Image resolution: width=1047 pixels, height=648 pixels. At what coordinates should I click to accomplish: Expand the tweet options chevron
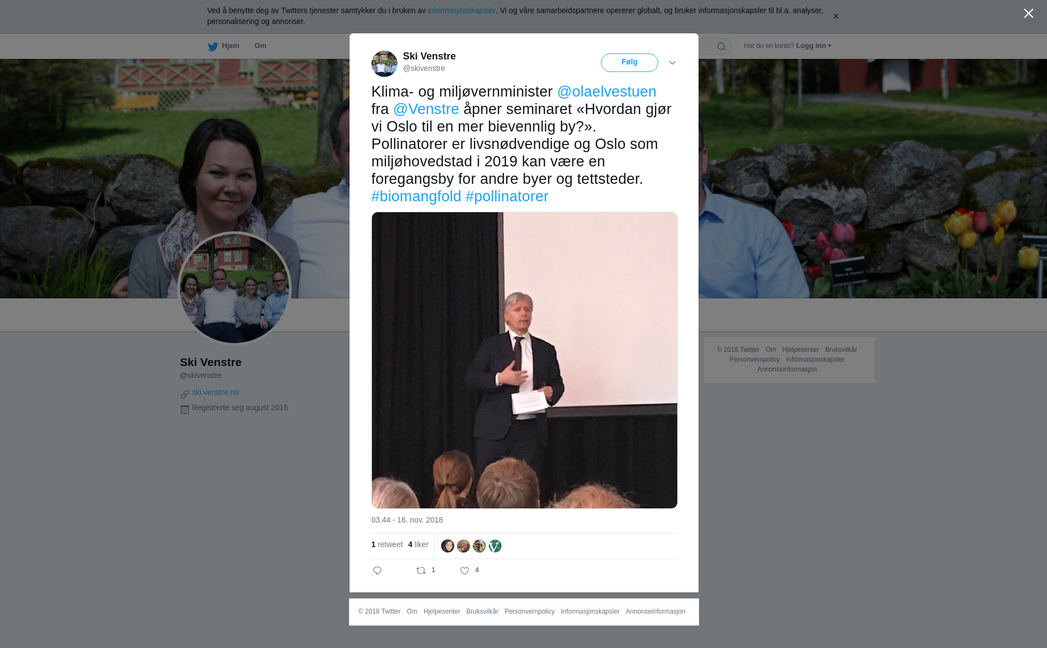click(x=672, y=63)
